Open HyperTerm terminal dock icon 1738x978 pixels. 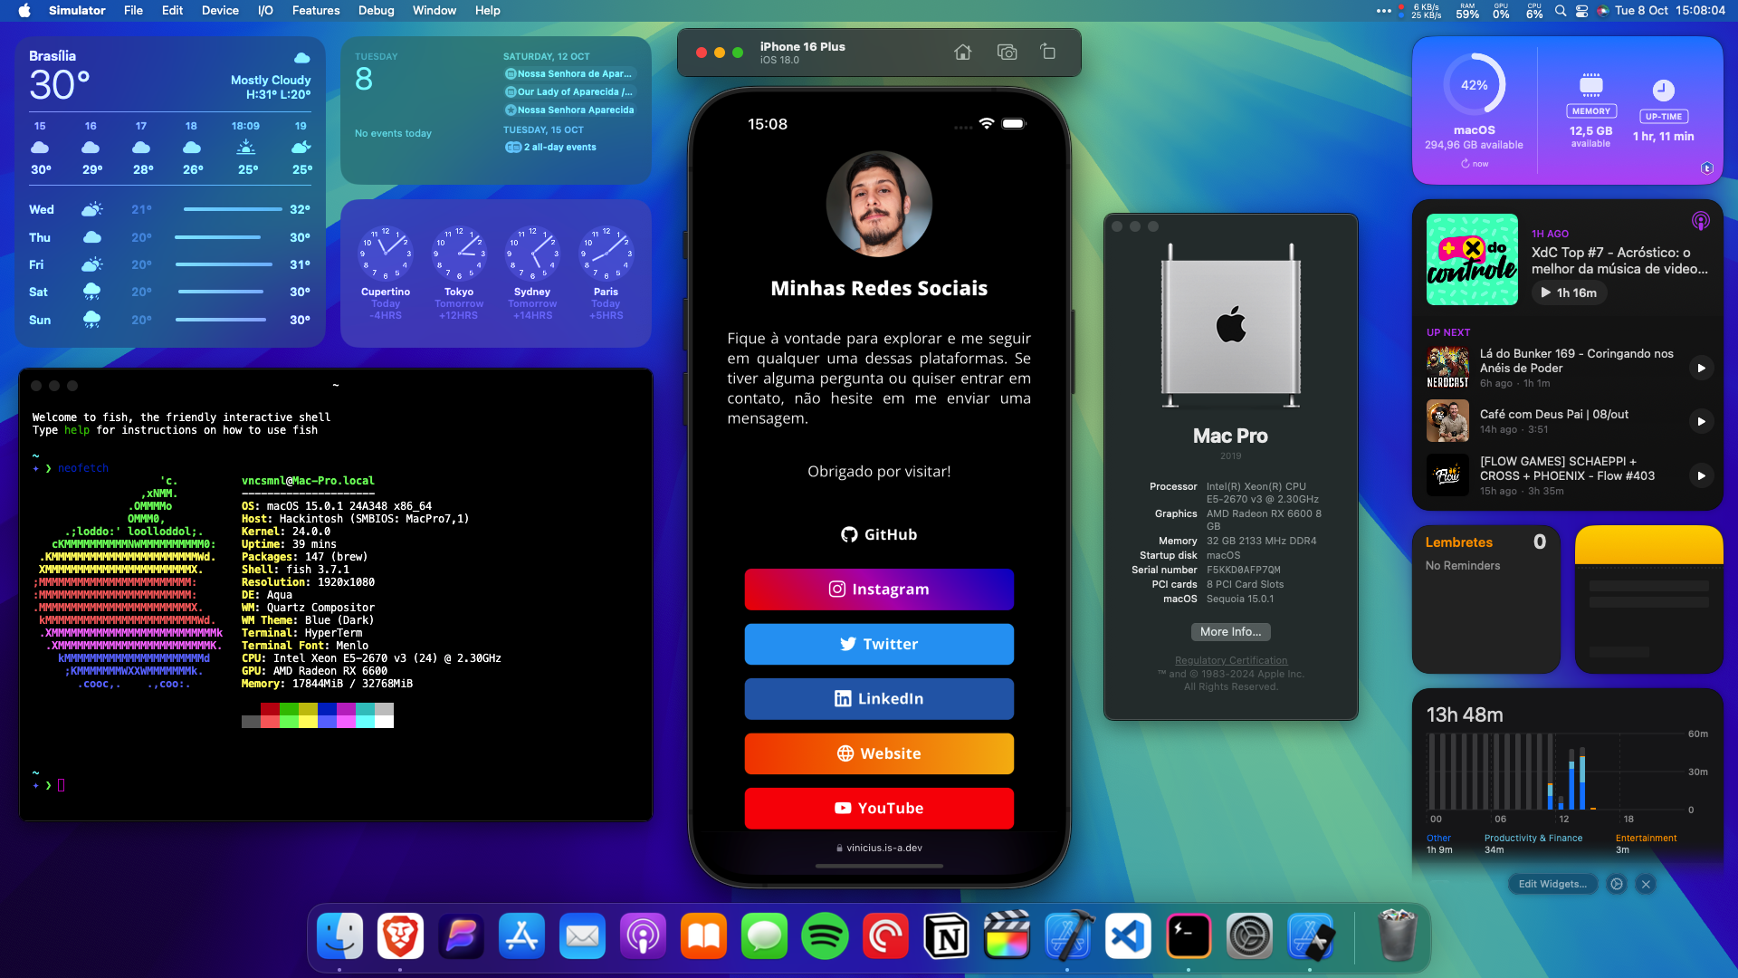[x=1189, y=936]
